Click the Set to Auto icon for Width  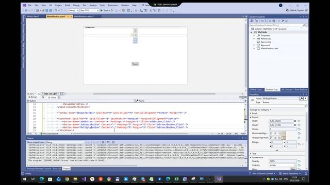point(295,121)
